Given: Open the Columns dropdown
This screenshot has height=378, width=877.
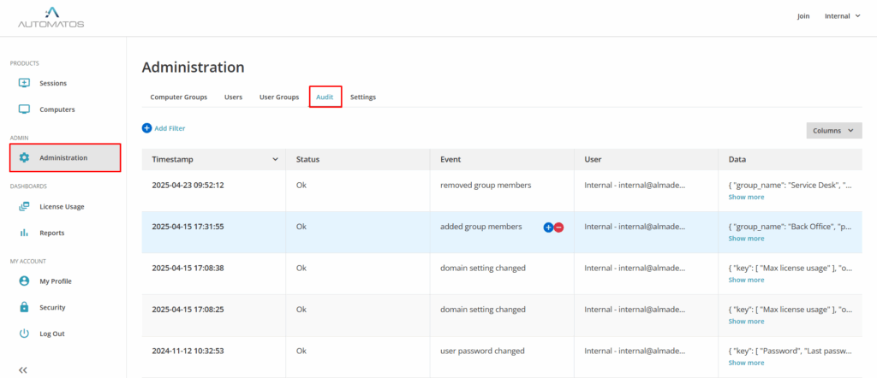Looking at the screenshot, I should [833, 131].
